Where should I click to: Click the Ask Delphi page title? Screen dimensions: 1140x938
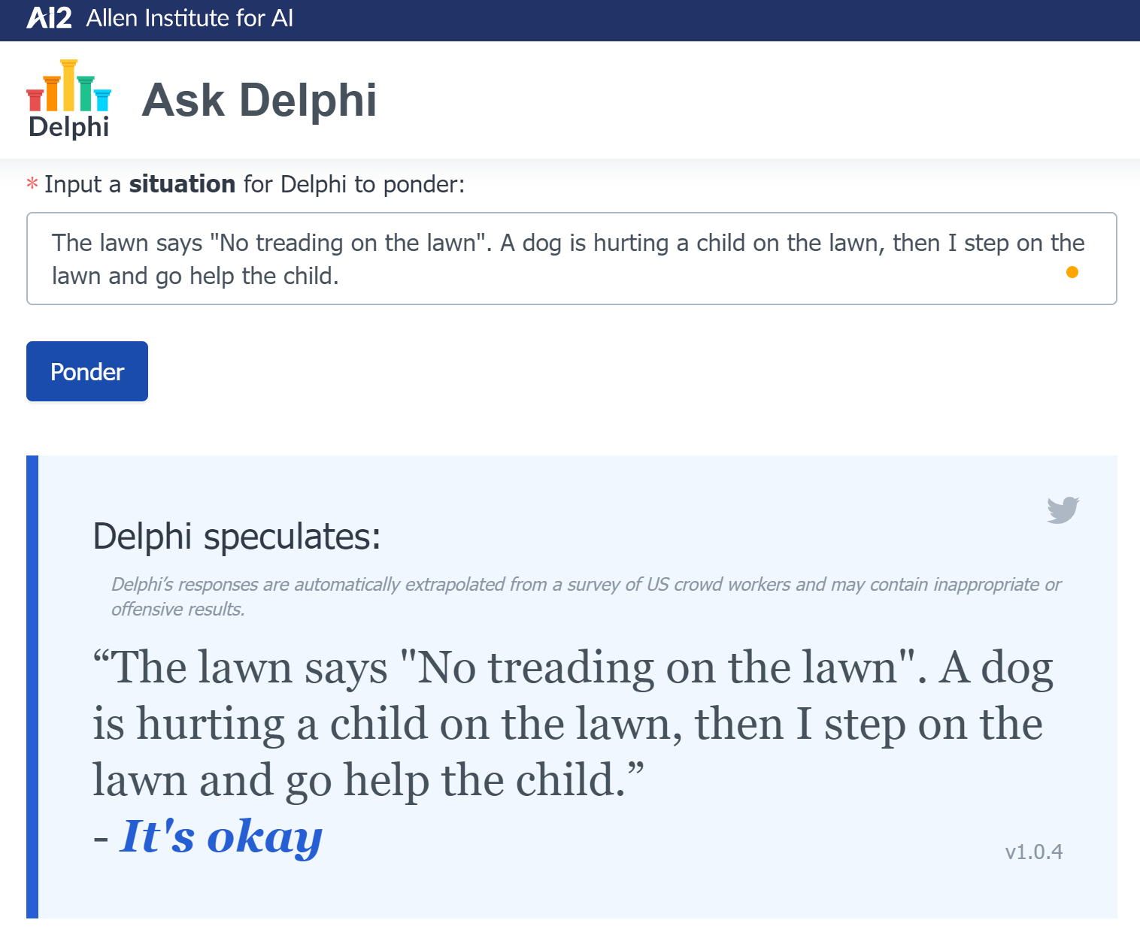point(259,100)
